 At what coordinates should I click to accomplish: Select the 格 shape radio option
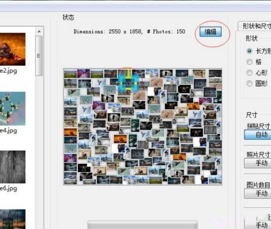249,62
